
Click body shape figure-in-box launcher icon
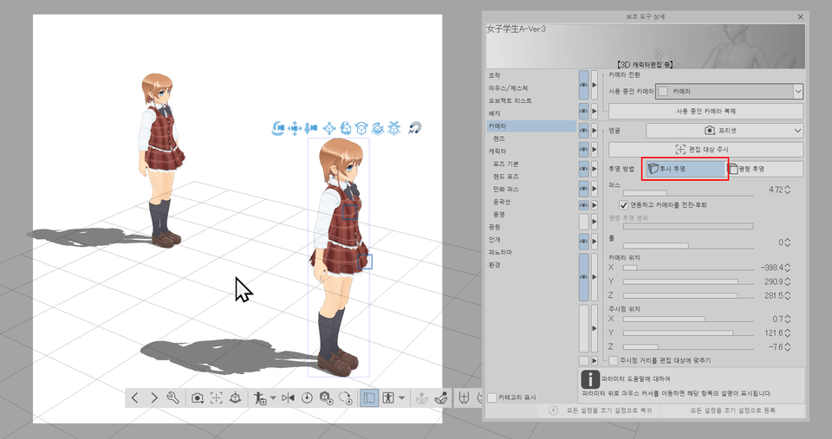pos(388,397)
